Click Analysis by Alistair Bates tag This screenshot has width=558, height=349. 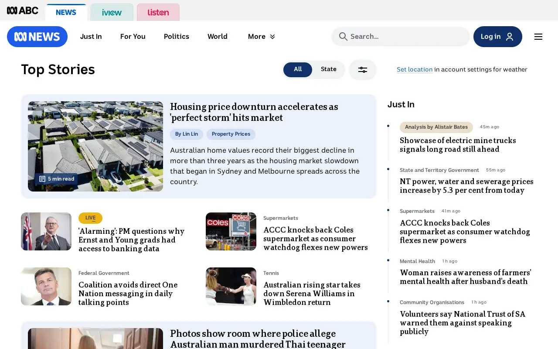tap(436, 127)
